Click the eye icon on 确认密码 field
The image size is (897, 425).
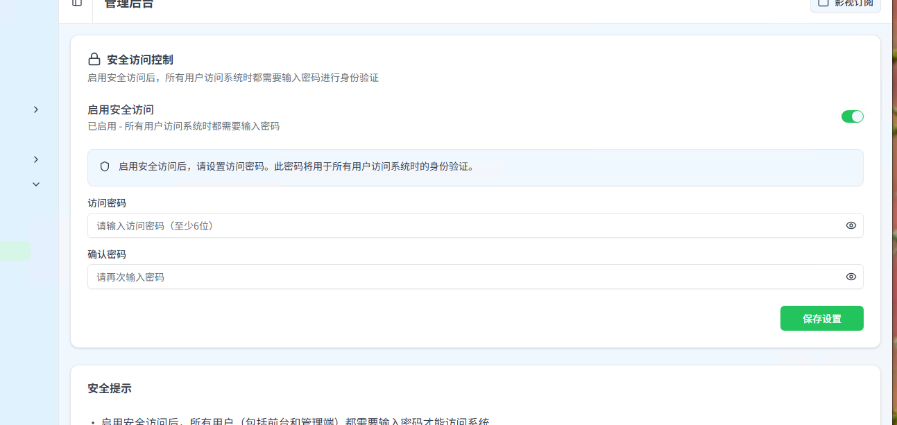[x=851, y=277]
